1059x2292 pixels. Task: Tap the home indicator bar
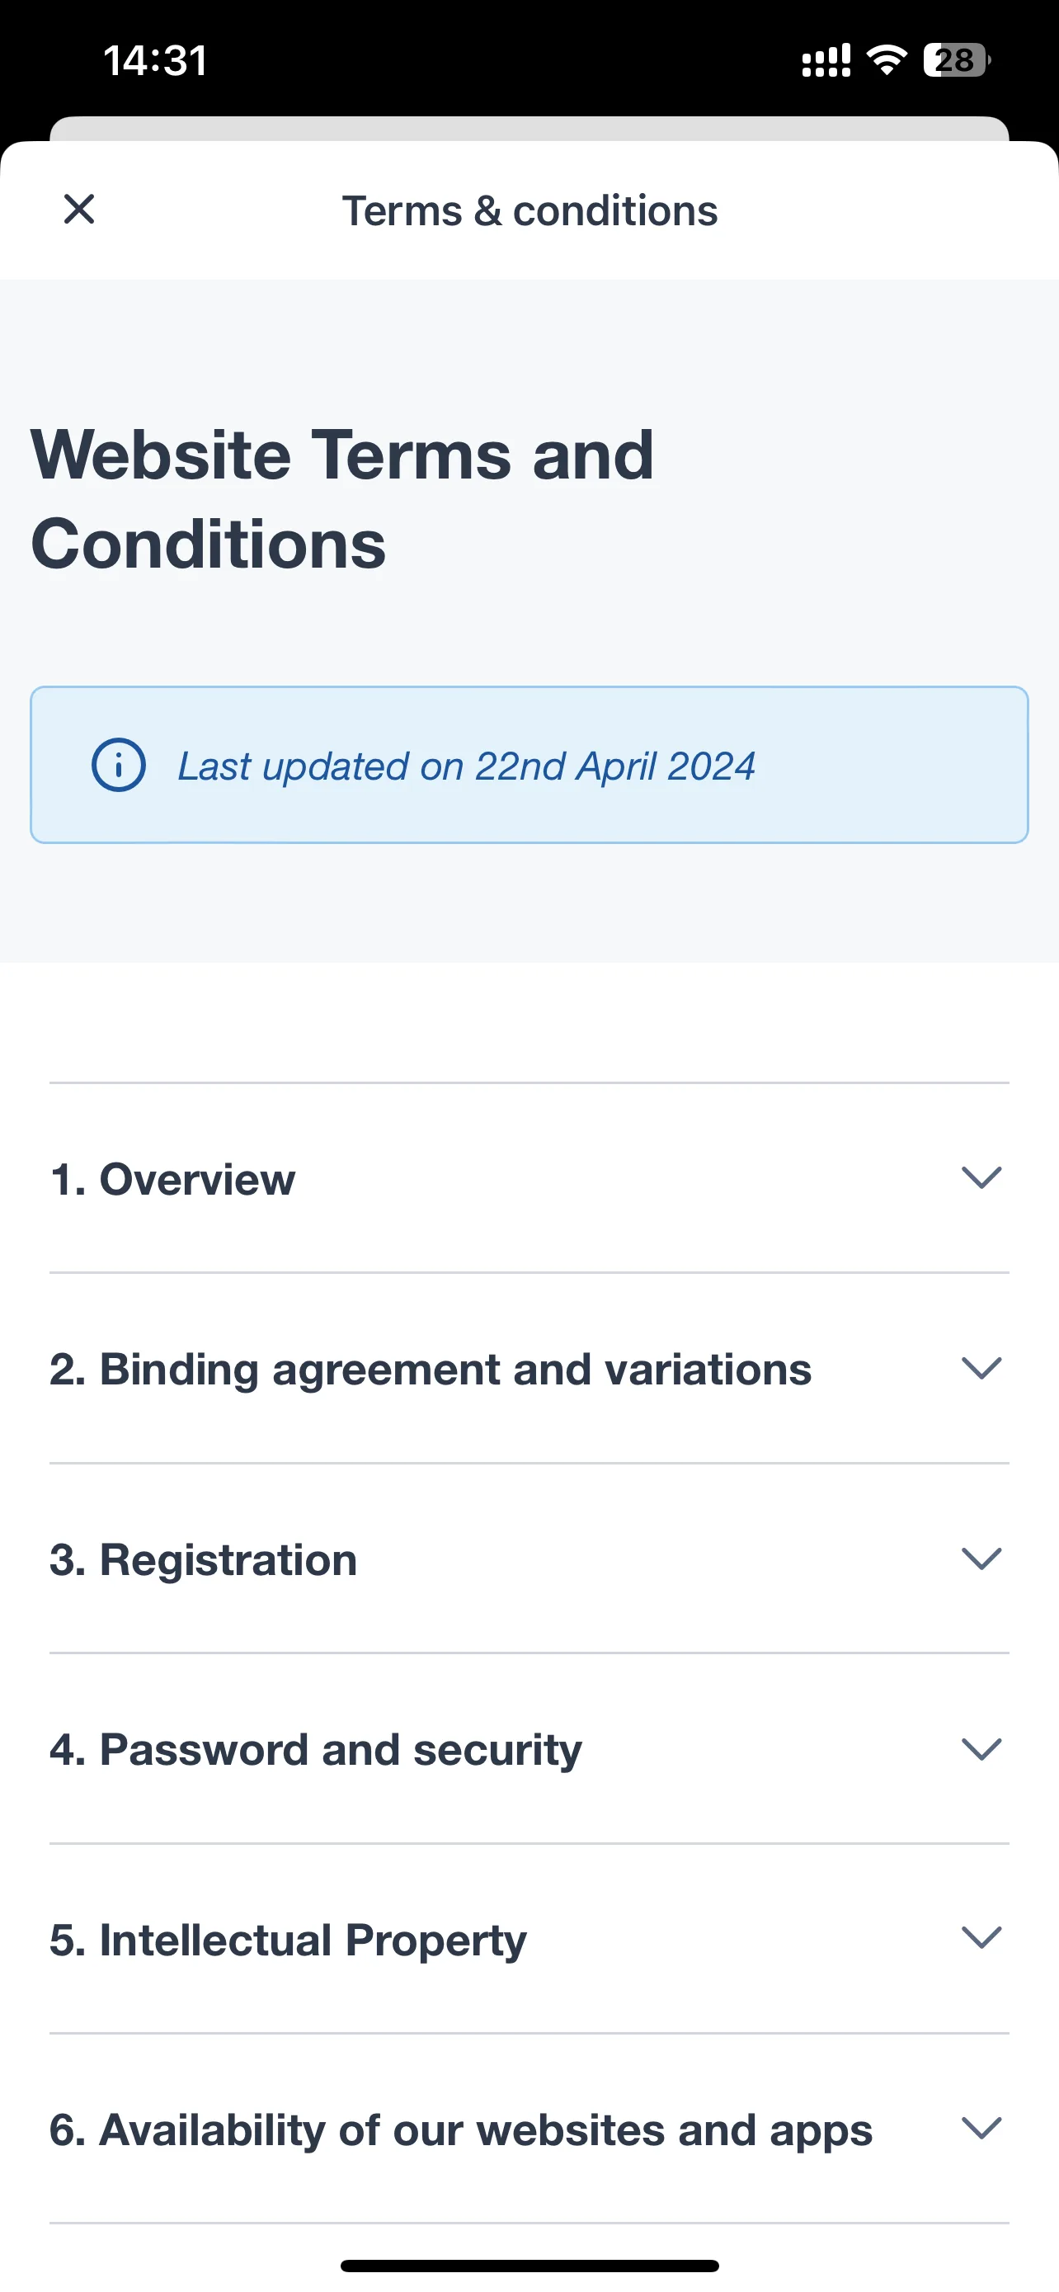pyautogui.click(x=529, y=2266)
